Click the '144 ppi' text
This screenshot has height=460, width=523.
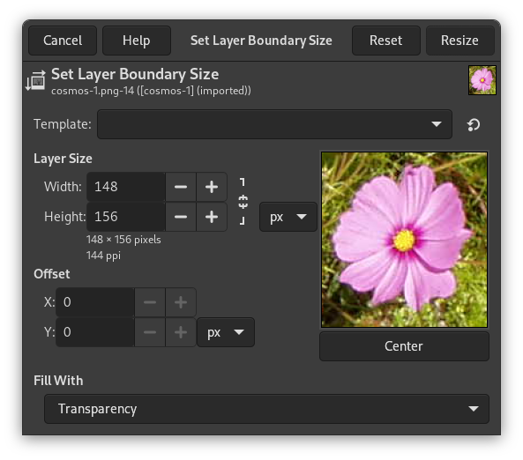coord(103,256)
